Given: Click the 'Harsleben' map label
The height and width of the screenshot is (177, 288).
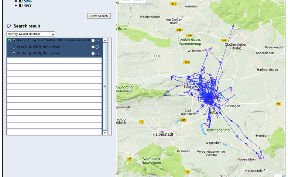Looking at the screenshot, I should [183, 151].
